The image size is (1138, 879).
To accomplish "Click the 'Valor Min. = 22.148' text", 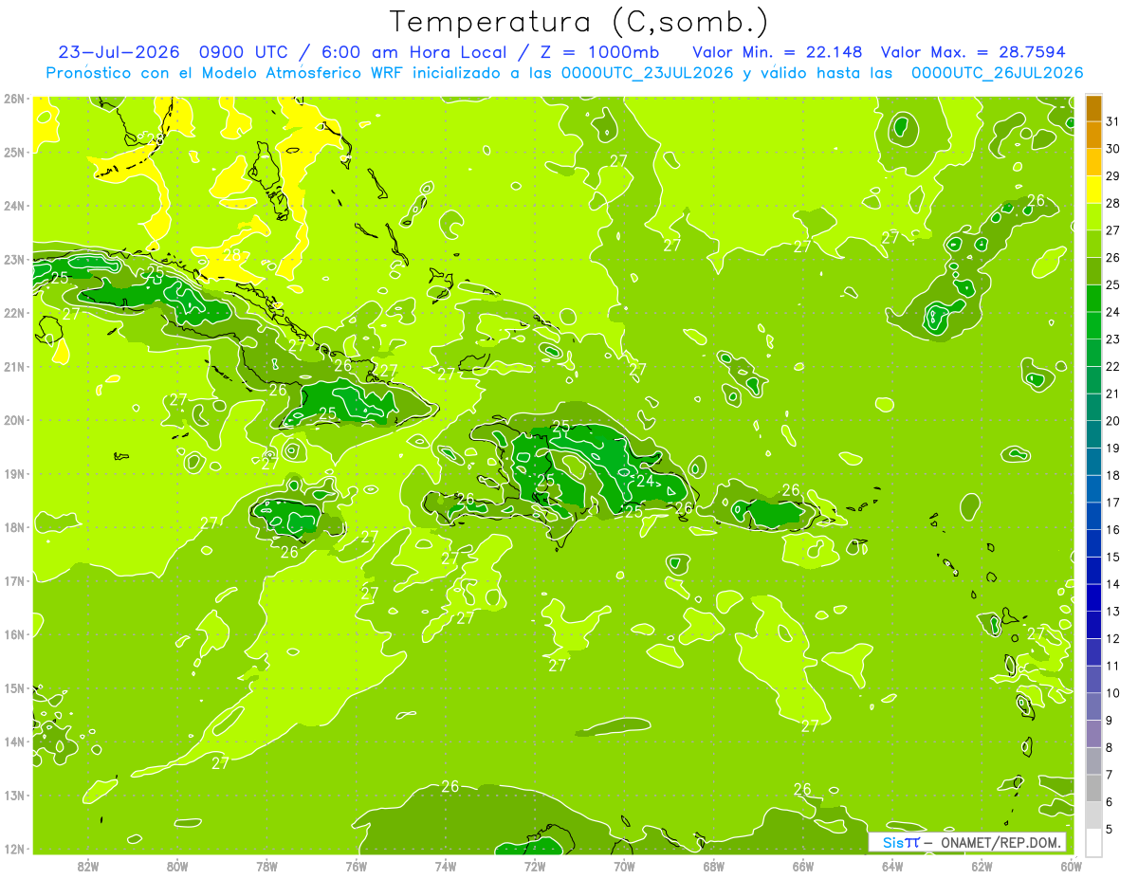I will pos(777,52).
